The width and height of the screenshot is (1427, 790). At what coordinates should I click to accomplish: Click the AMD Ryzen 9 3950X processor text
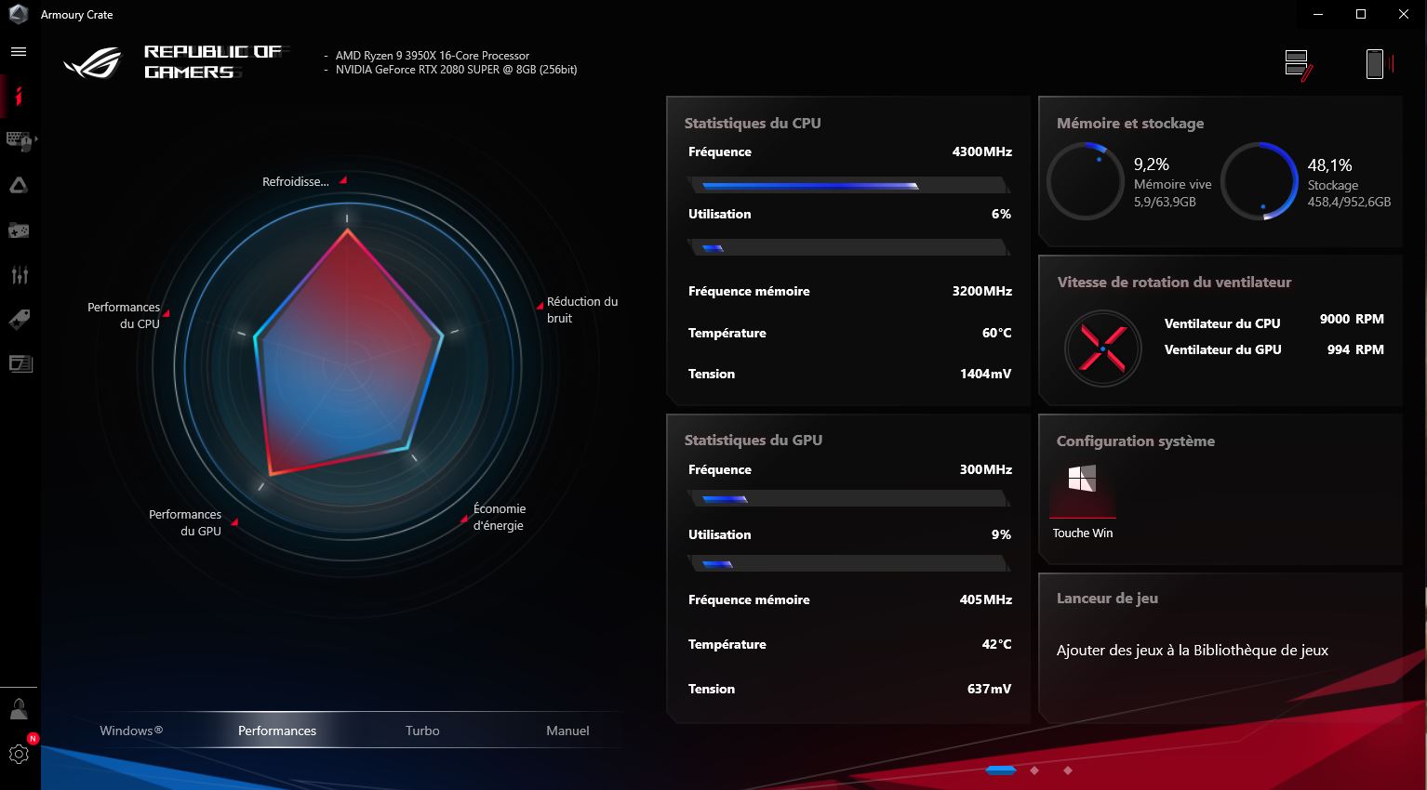tap(433, 56)
